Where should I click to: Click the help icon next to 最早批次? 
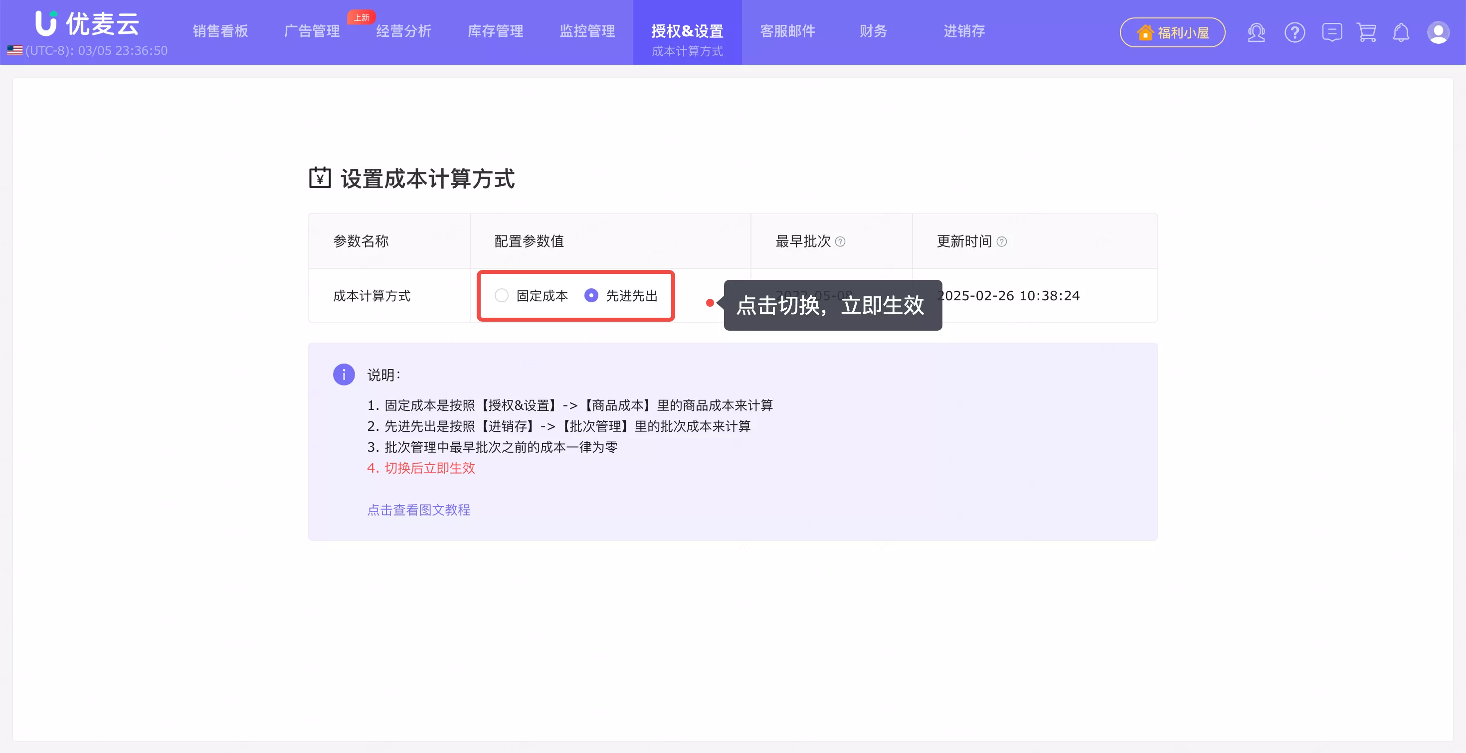[x=840, y=242]
